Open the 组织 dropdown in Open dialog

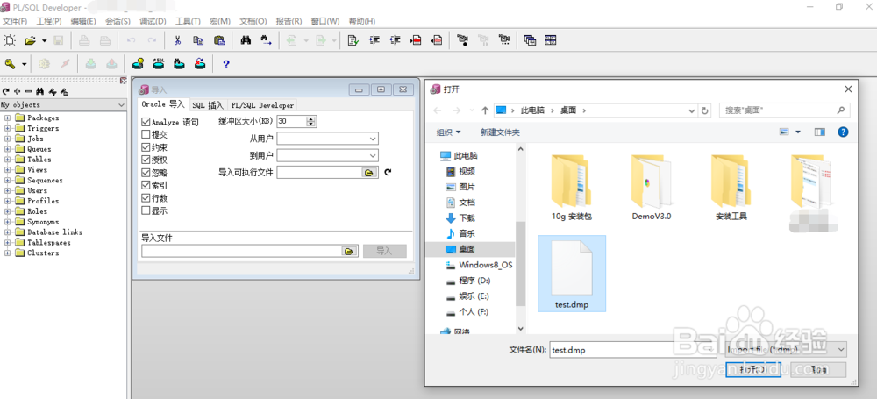tap(448, 132)
